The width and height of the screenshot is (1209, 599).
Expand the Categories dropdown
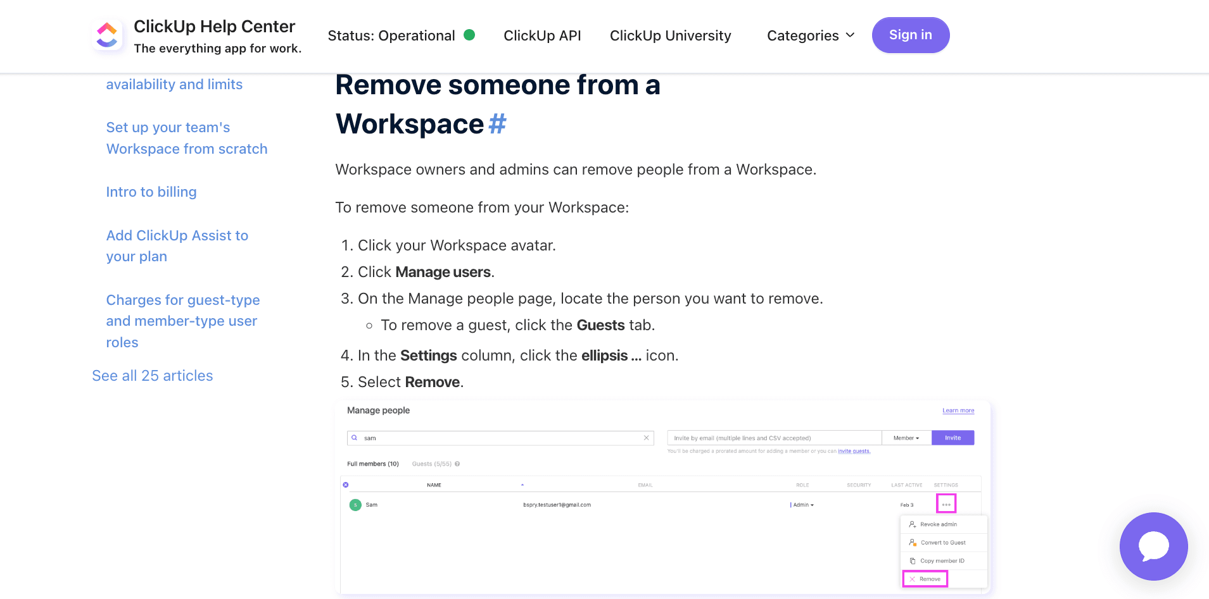[810, 35]
